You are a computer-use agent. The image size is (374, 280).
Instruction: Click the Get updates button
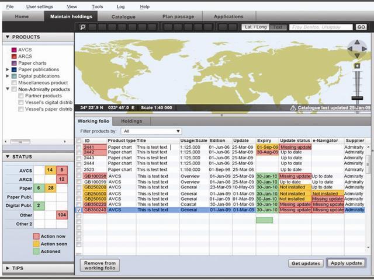click(x=306, y=263)
